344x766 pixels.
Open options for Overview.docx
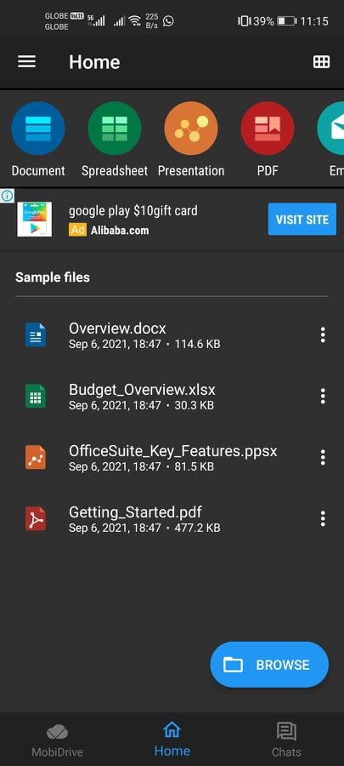pos(323,334)
